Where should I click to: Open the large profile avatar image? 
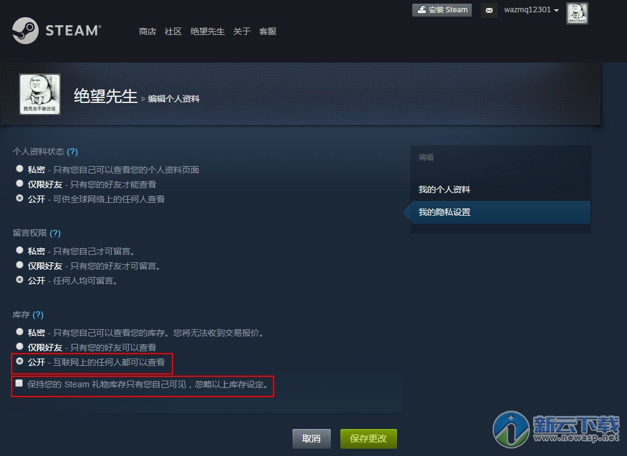click(x=40, y=94)
